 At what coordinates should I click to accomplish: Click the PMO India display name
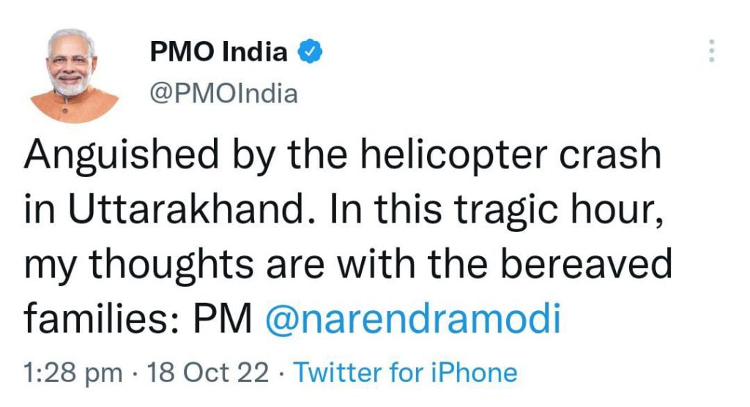pyautogui.click(x=218, y=52)
